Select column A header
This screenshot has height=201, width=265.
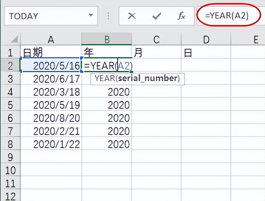coord(51,40)
